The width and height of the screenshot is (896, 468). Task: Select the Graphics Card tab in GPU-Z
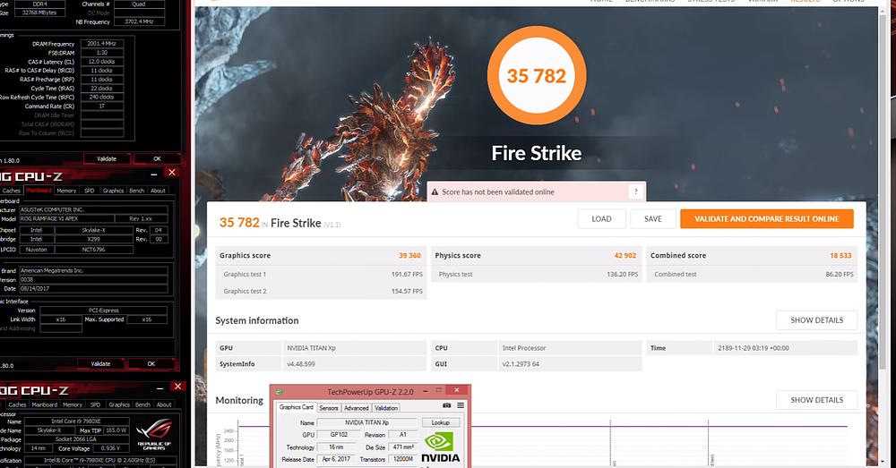click(296, 407)
